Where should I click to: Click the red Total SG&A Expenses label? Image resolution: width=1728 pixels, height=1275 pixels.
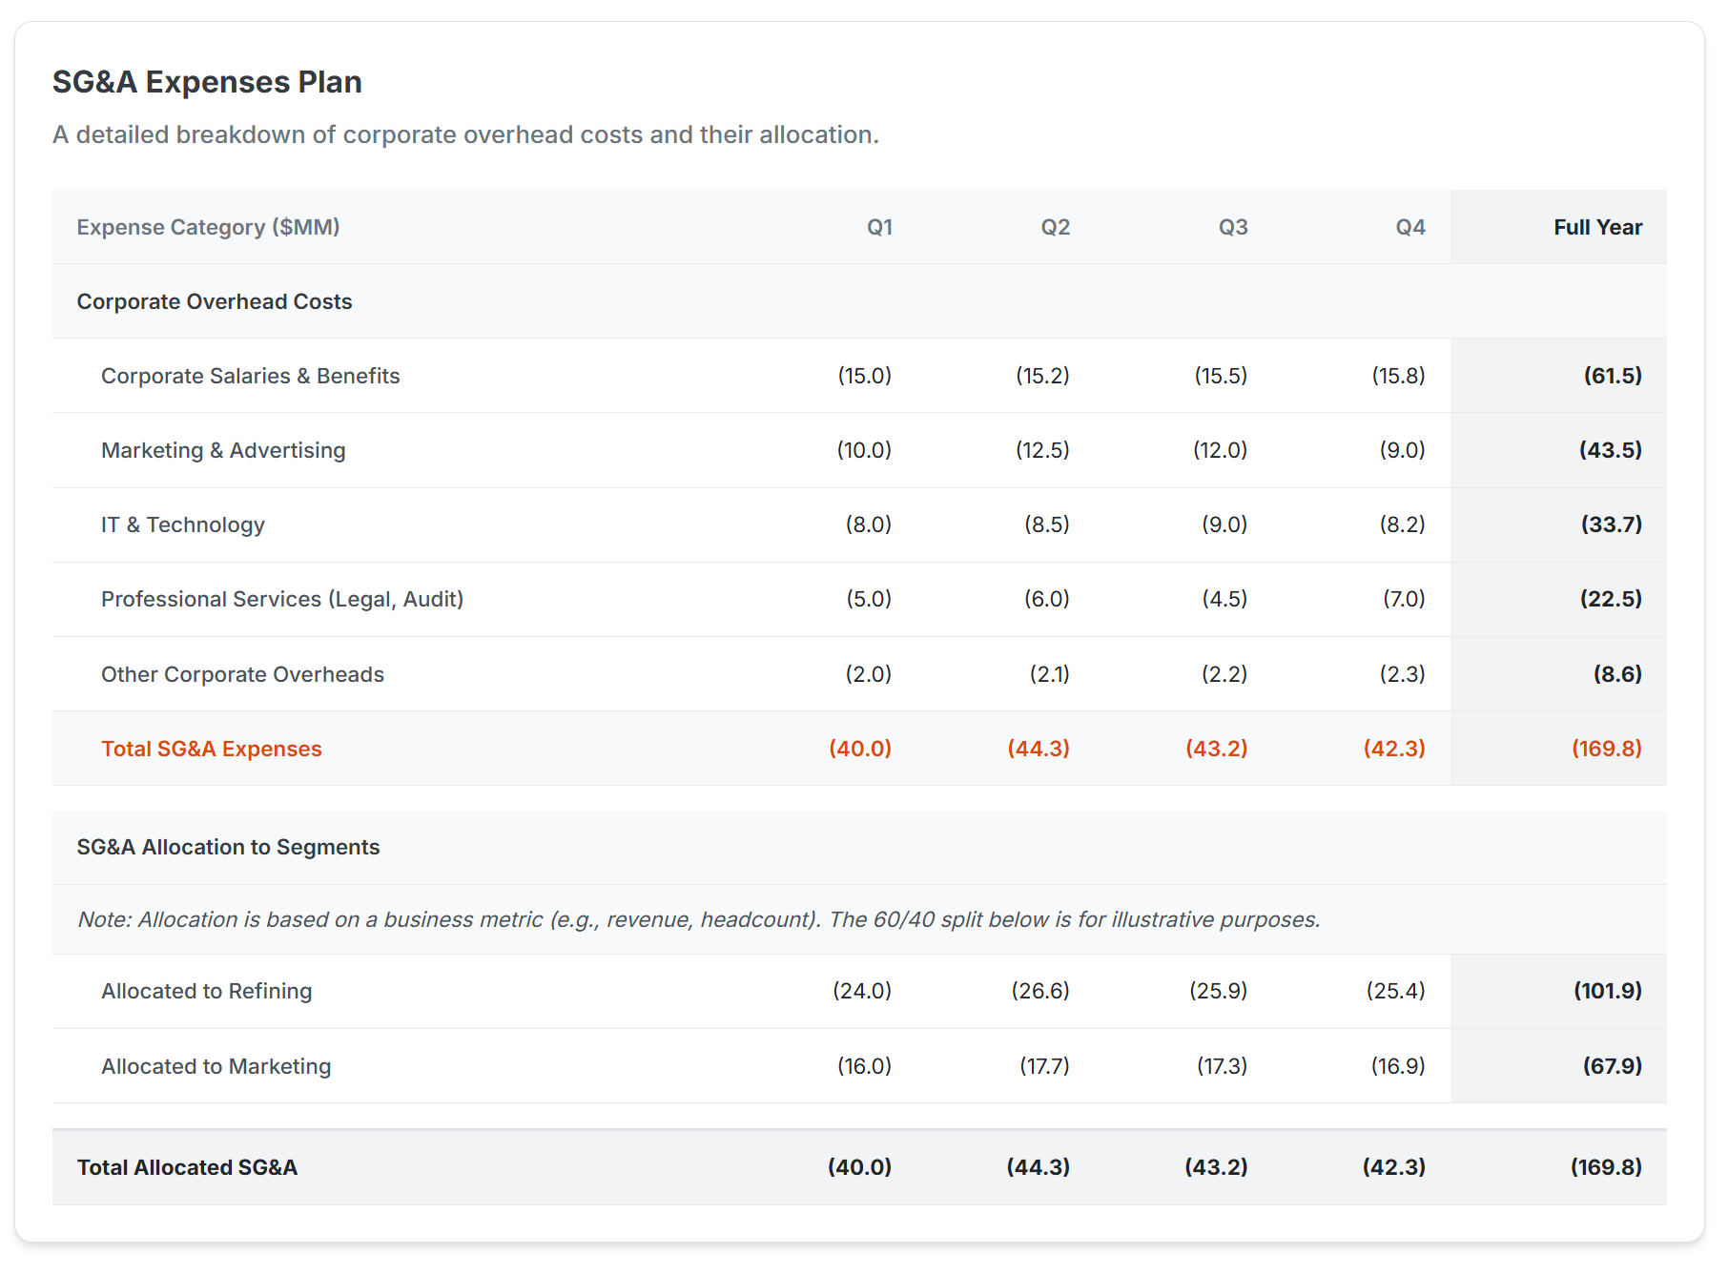[212, 749]
